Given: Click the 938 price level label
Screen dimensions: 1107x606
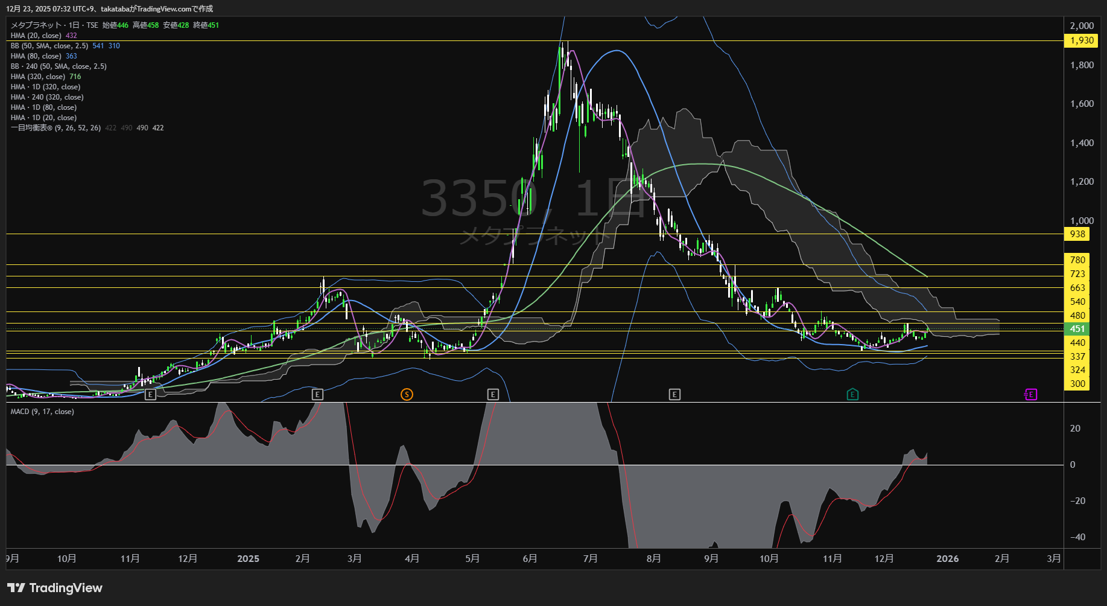Looking at the screenshot, I should coord(1077,234).
